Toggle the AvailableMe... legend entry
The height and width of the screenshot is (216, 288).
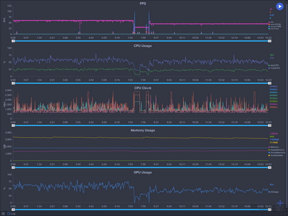[276, 155]
